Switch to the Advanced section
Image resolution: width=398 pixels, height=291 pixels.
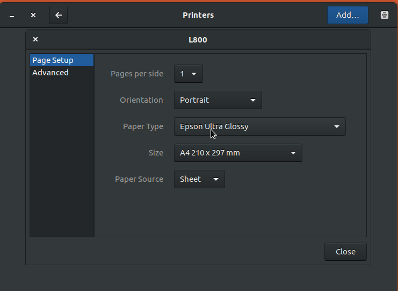tap(62, 73)
